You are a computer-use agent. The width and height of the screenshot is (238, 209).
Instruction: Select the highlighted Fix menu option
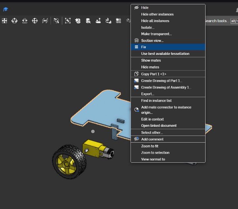point(168,47)
